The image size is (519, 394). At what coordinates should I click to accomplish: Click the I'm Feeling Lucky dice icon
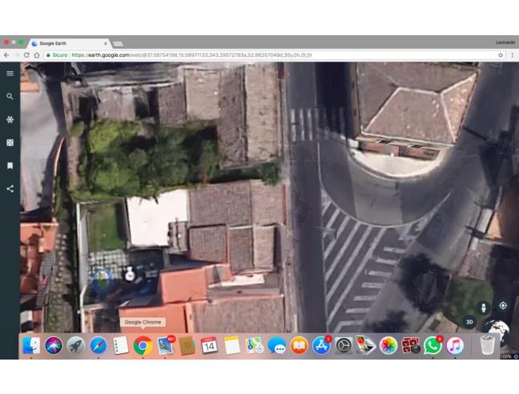pos(10,143)
